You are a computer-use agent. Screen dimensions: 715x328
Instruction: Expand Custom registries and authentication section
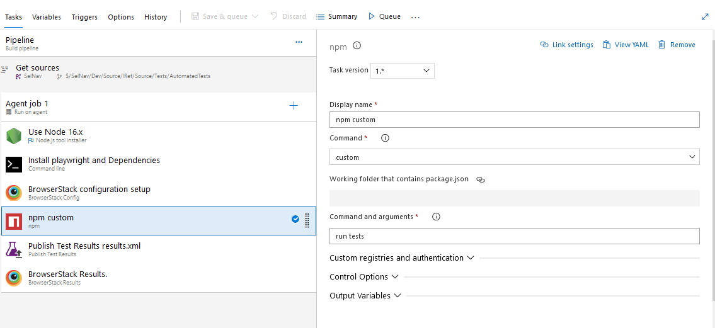402,258
